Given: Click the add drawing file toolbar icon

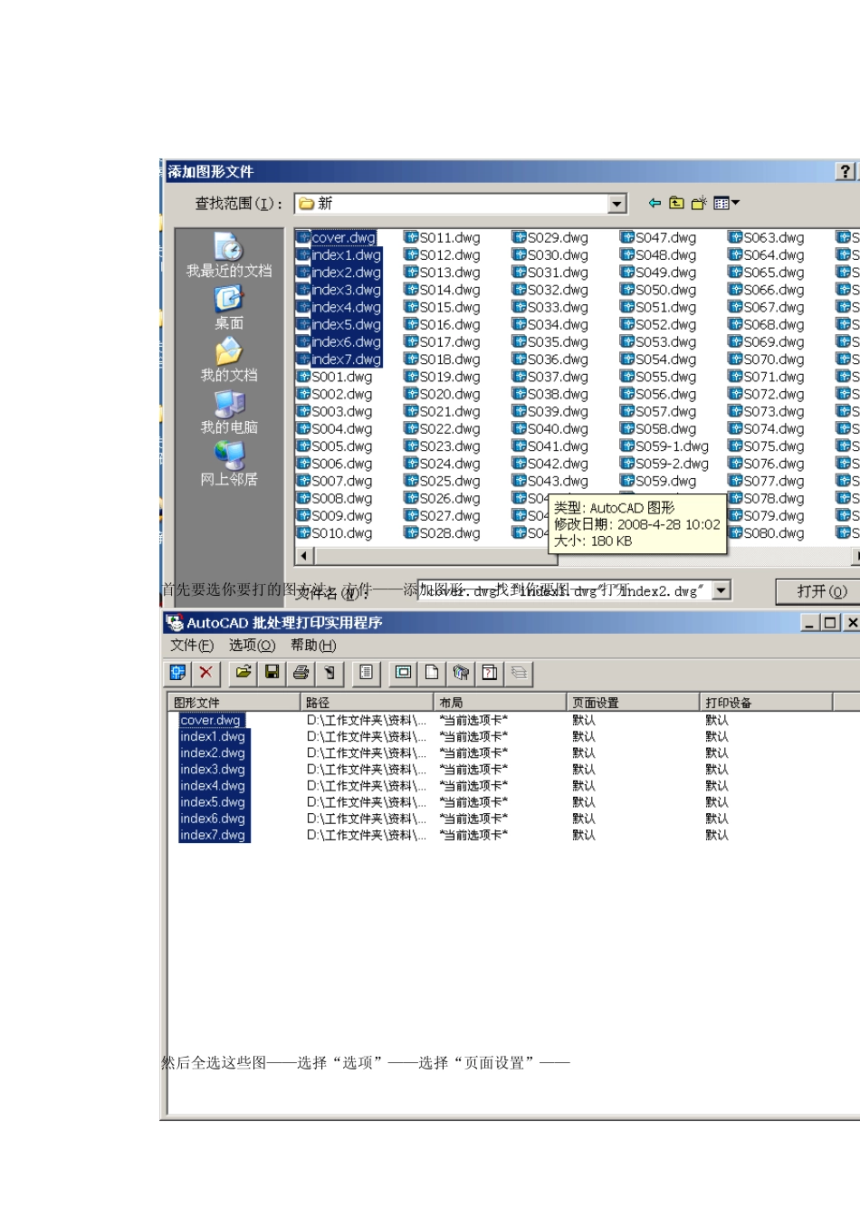Looking at the screenshot, I should tap(178, 672).
